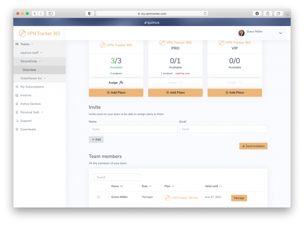Image resolution: width=304 pixels, height=225 pixels.
Task: Click Personal Safe icon
Action: (x=17, y=112)
